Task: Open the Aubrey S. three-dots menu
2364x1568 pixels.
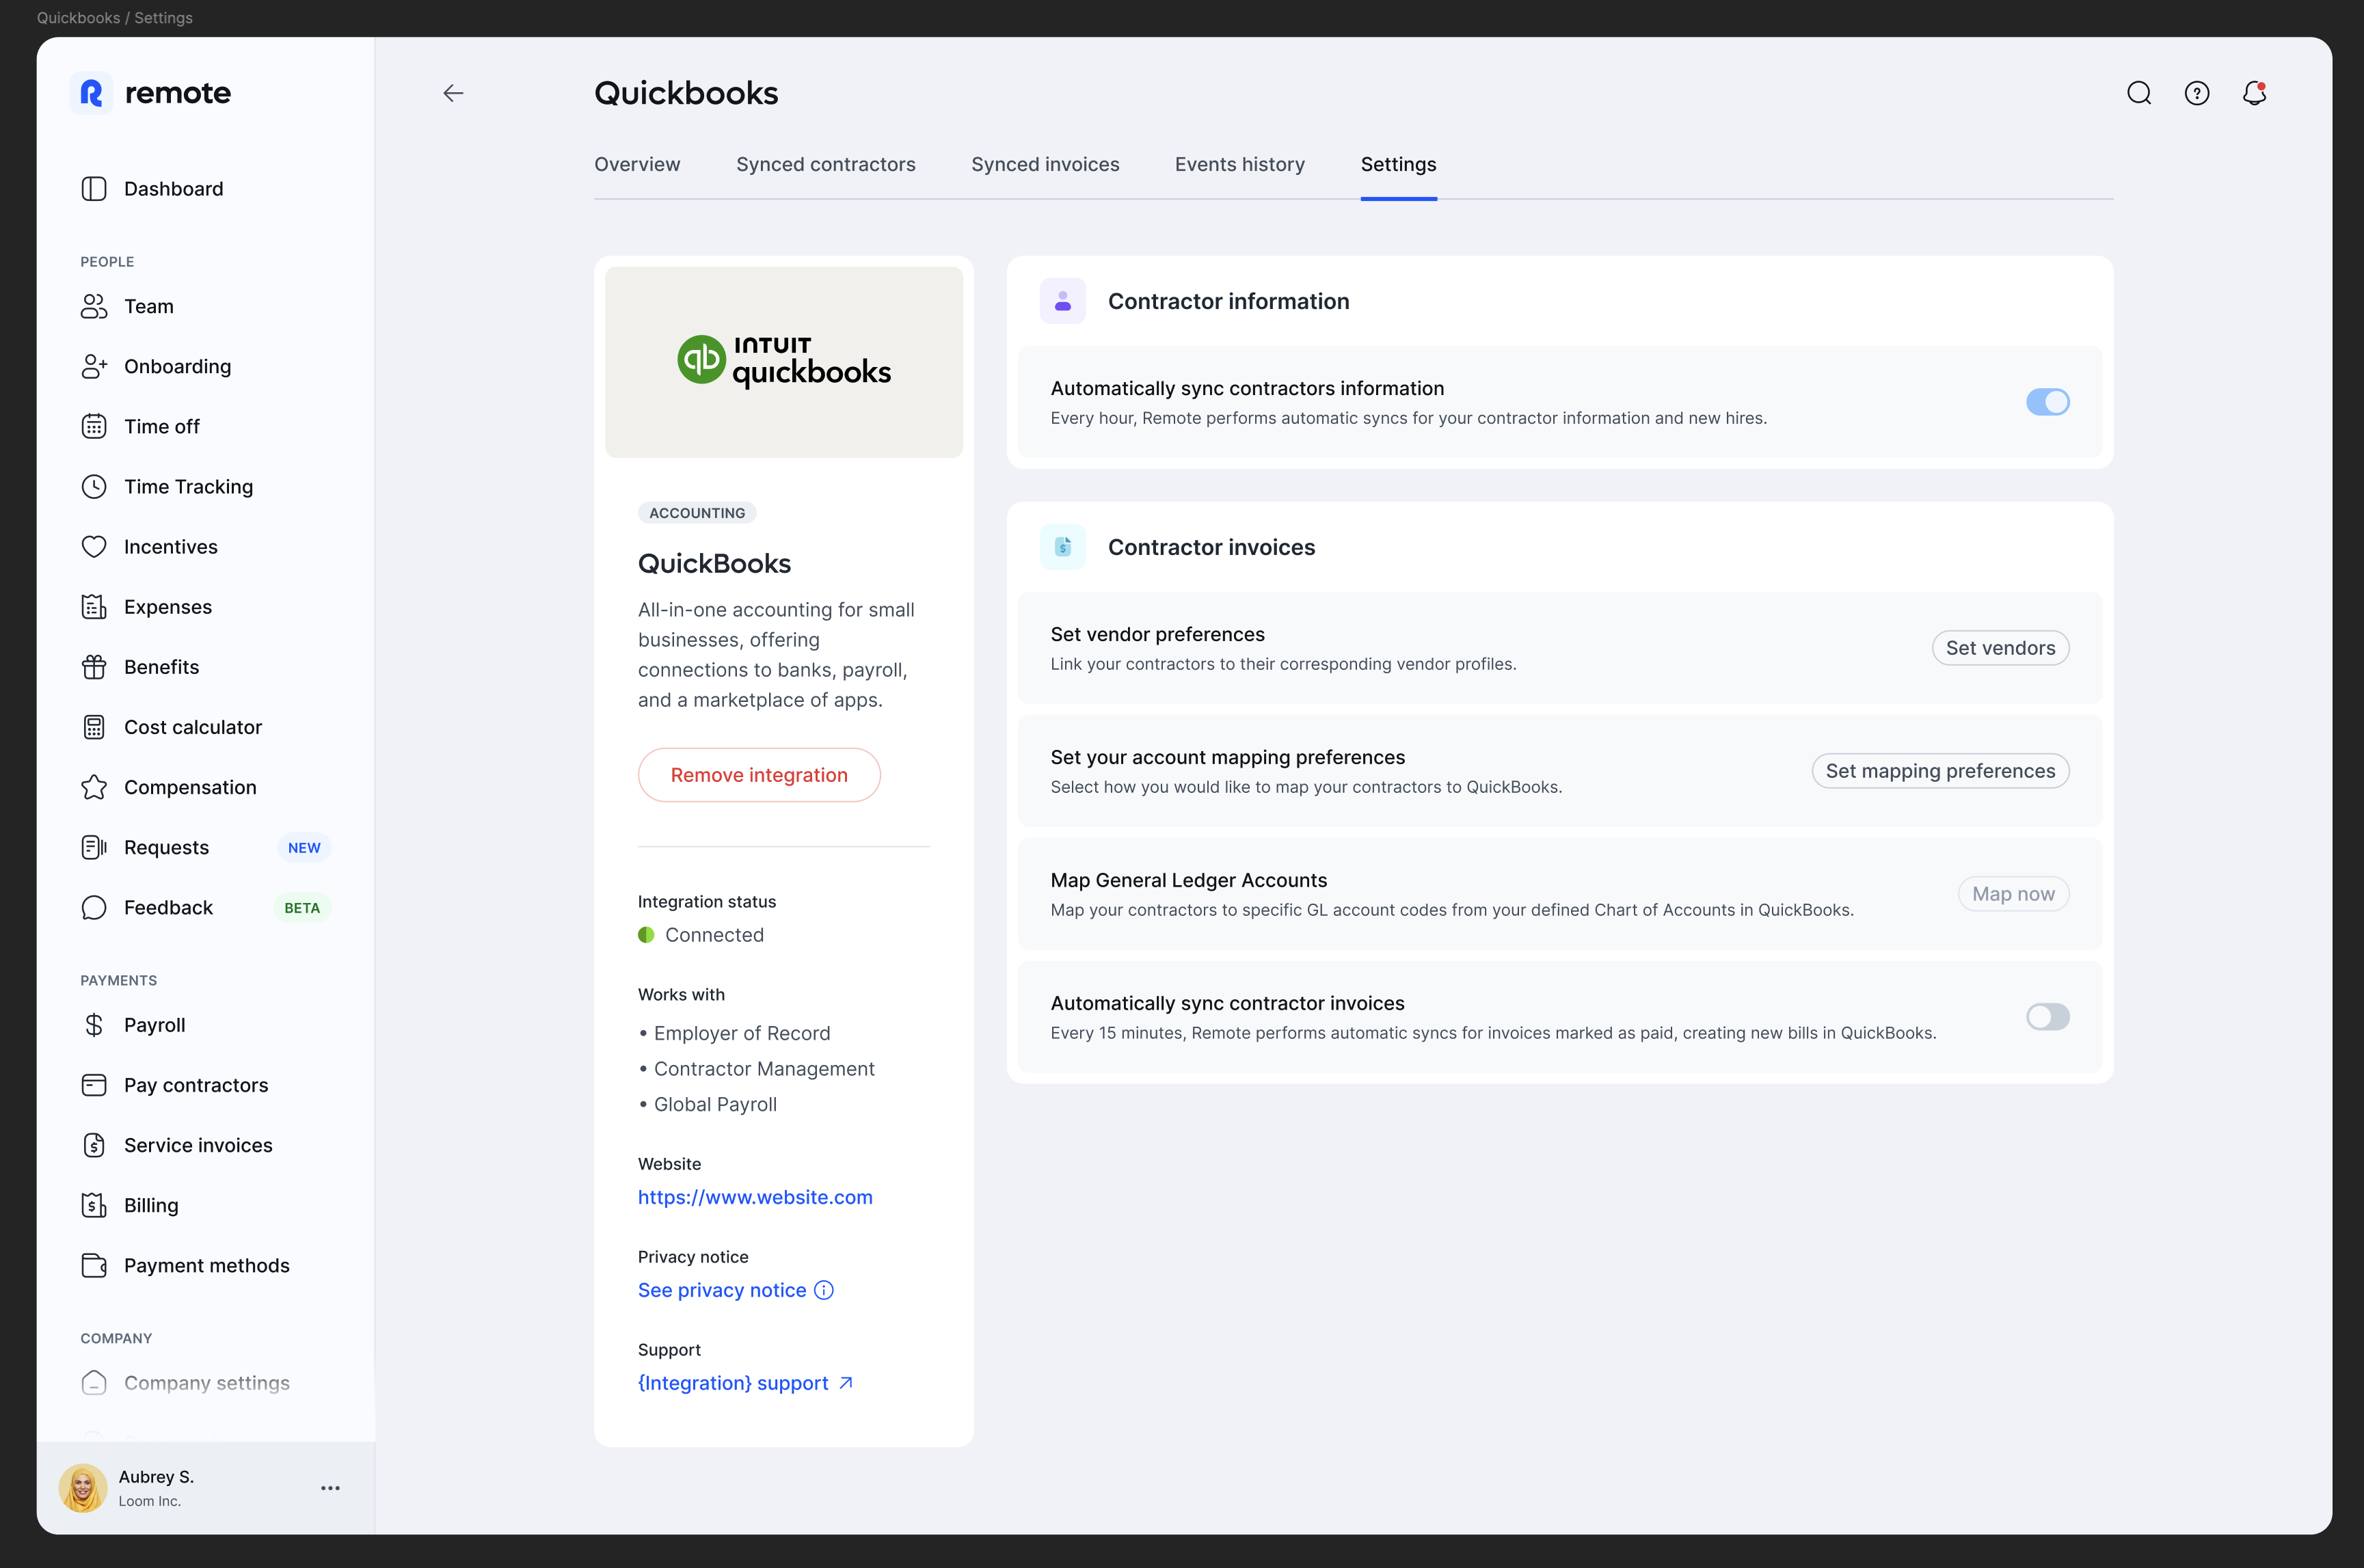Action: pos(331,1488)
